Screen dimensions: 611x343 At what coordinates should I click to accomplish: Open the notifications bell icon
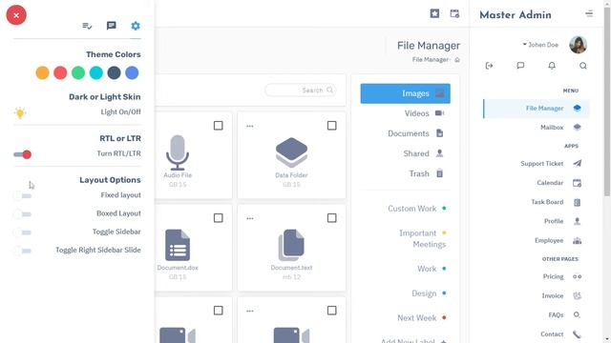click(x=552, y=66)
